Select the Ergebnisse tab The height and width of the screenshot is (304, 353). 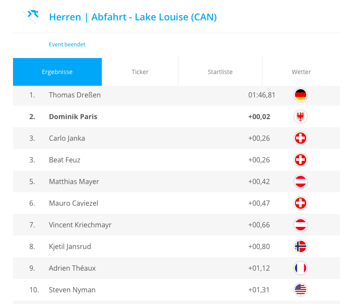click(x=57, y=72)
